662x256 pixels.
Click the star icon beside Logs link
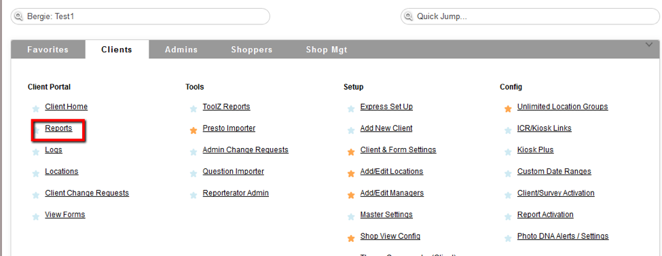click(36, 152)
